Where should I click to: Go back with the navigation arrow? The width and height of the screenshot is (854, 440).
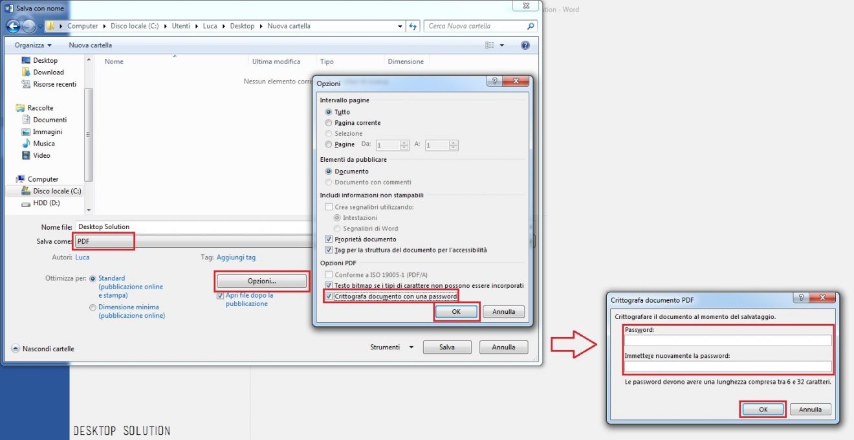pos(13,27)
